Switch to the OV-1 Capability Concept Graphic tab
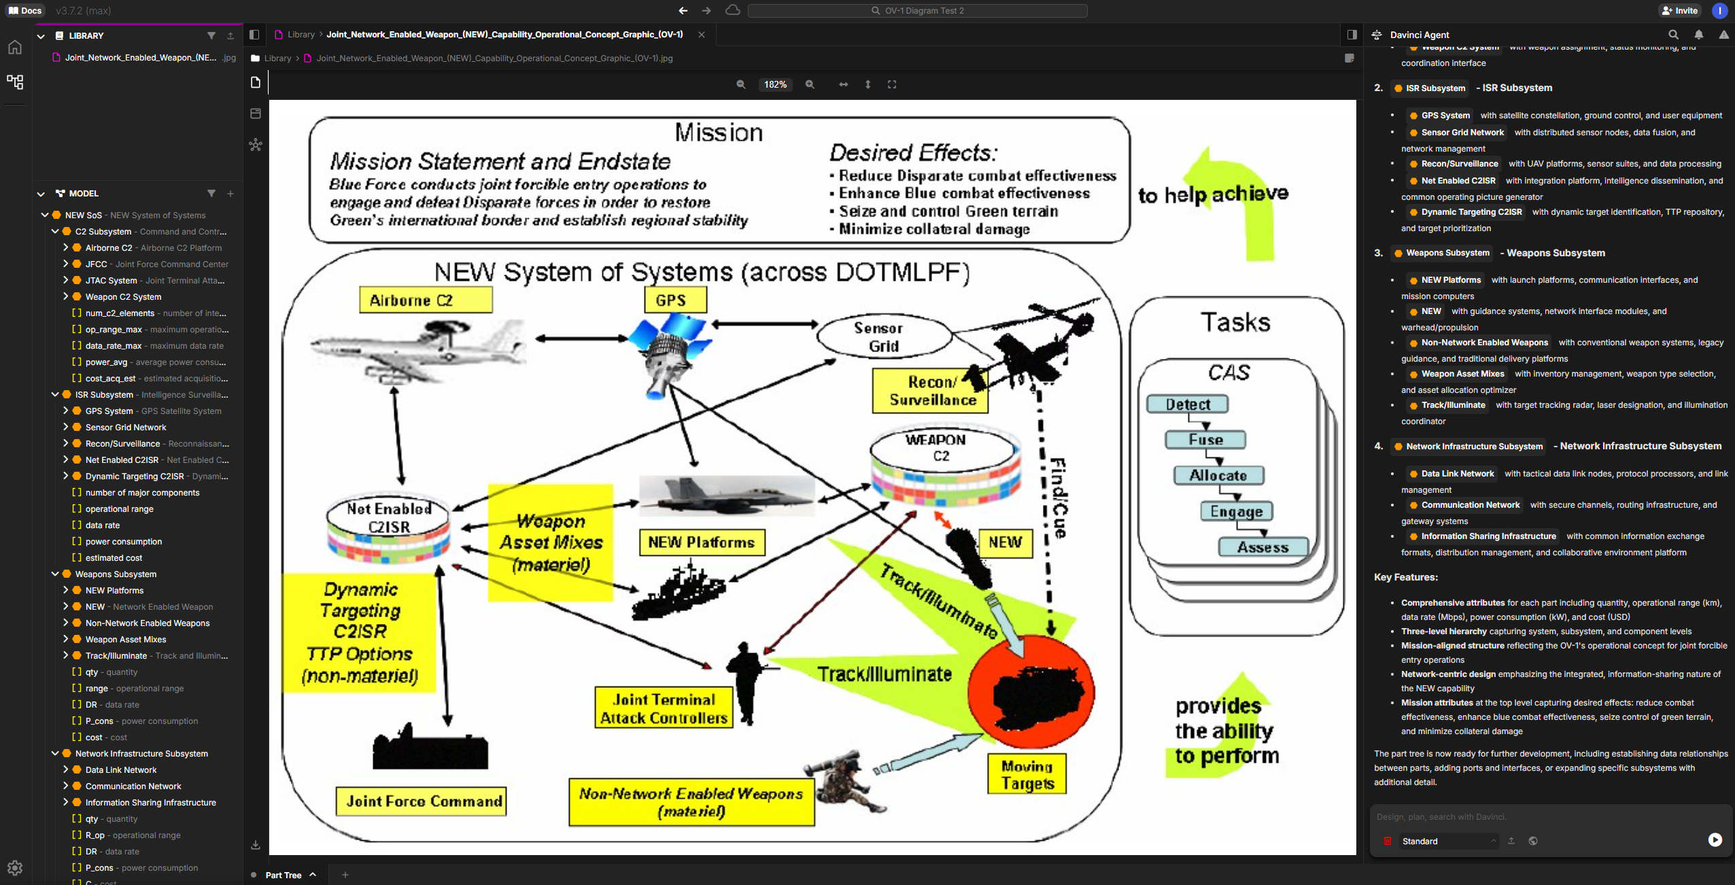Viewport: 1735px width, 885px height. (504, 34)
